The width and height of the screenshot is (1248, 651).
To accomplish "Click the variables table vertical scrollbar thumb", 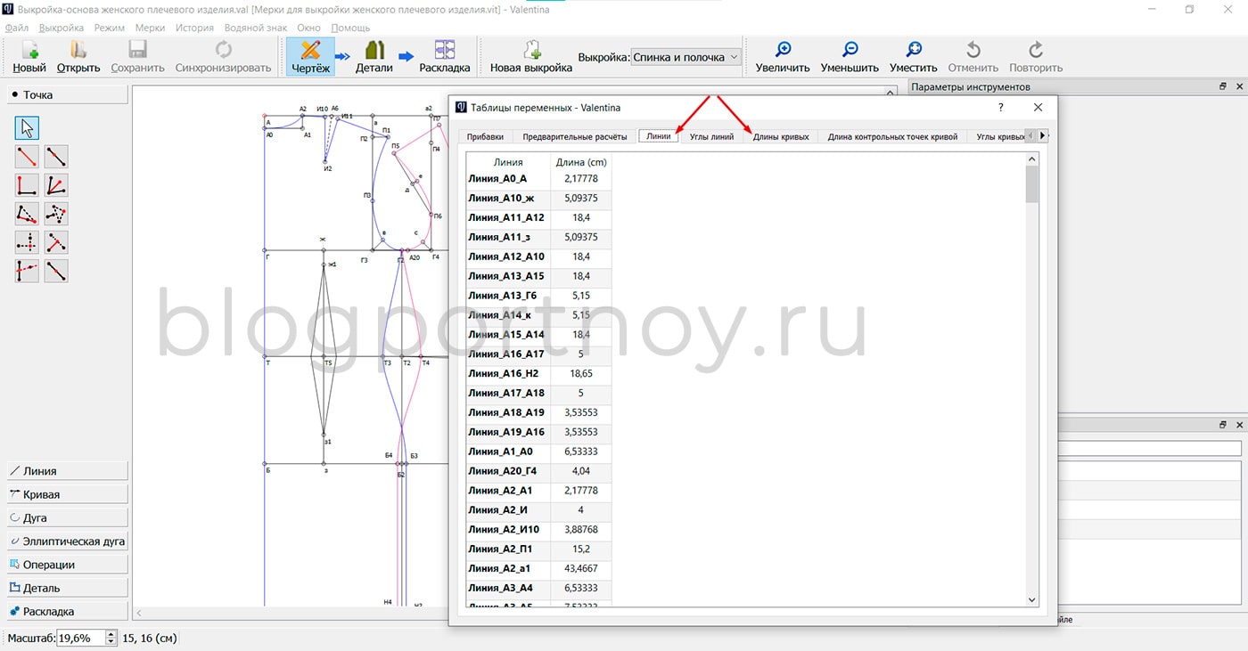I will (1032, 184).
